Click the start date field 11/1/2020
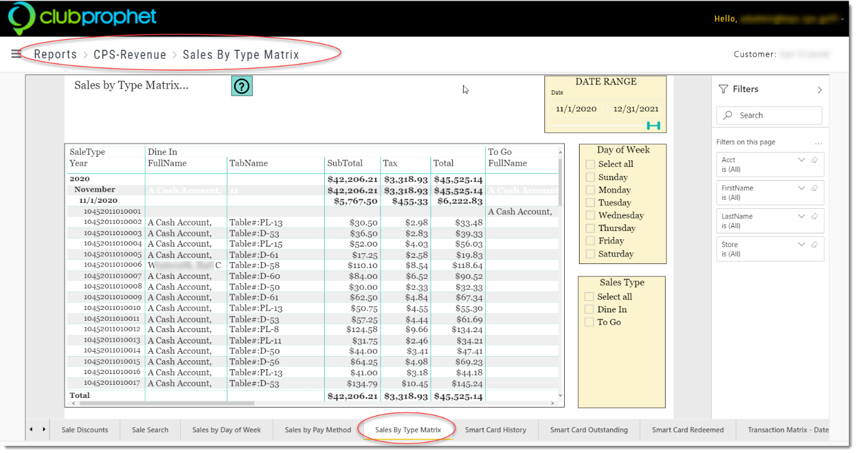 577,109
